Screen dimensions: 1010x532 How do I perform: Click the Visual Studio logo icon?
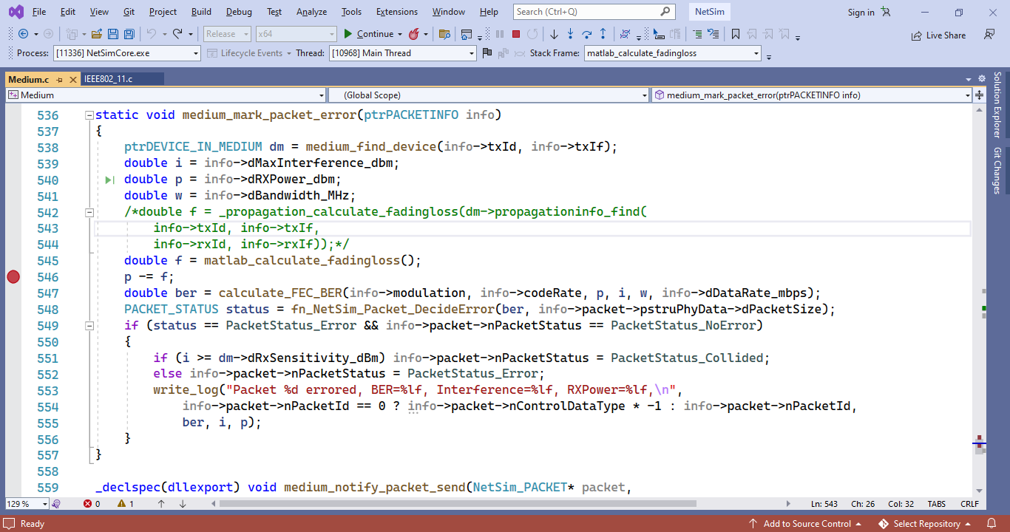coord(16,12)
